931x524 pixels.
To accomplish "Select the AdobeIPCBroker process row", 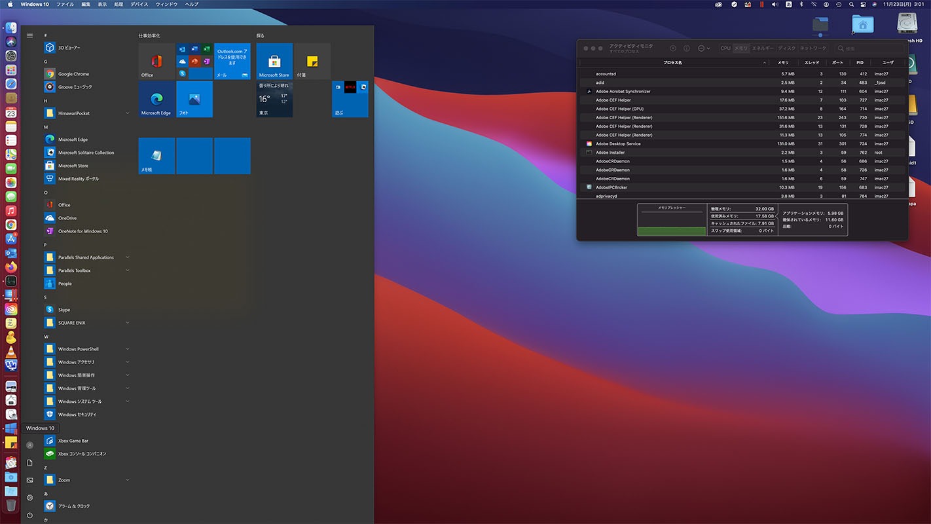I will click(x=742, y=187).
